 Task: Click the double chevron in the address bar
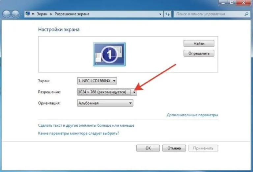[33, 14]
